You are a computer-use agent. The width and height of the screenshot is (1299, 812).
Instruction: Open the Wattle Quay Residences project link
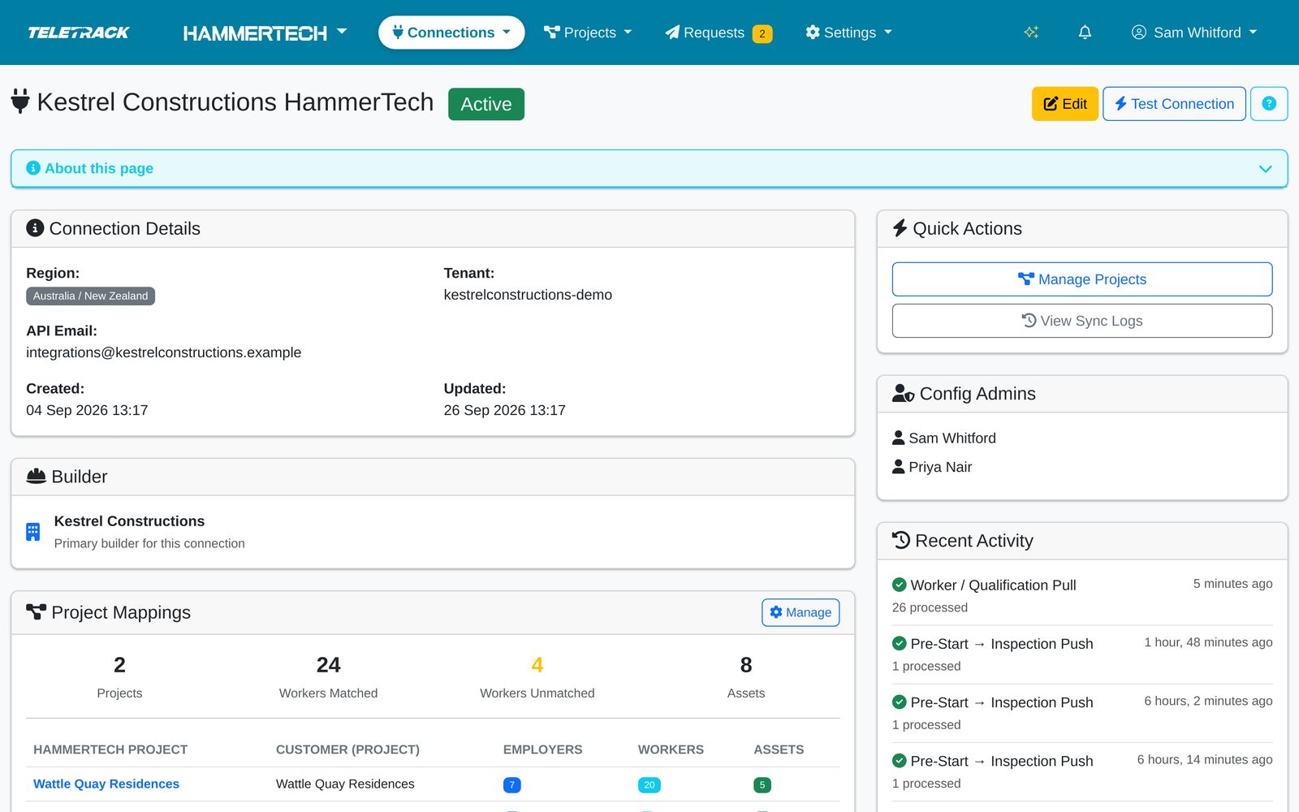tap(106, 784)
